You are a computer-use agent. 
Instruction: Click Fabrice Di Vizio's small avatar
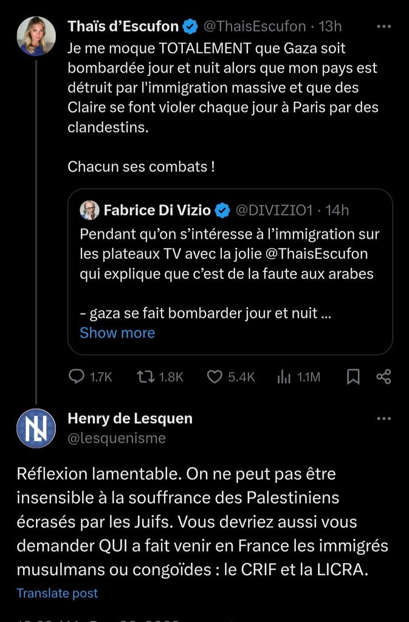tap(89, 210)
